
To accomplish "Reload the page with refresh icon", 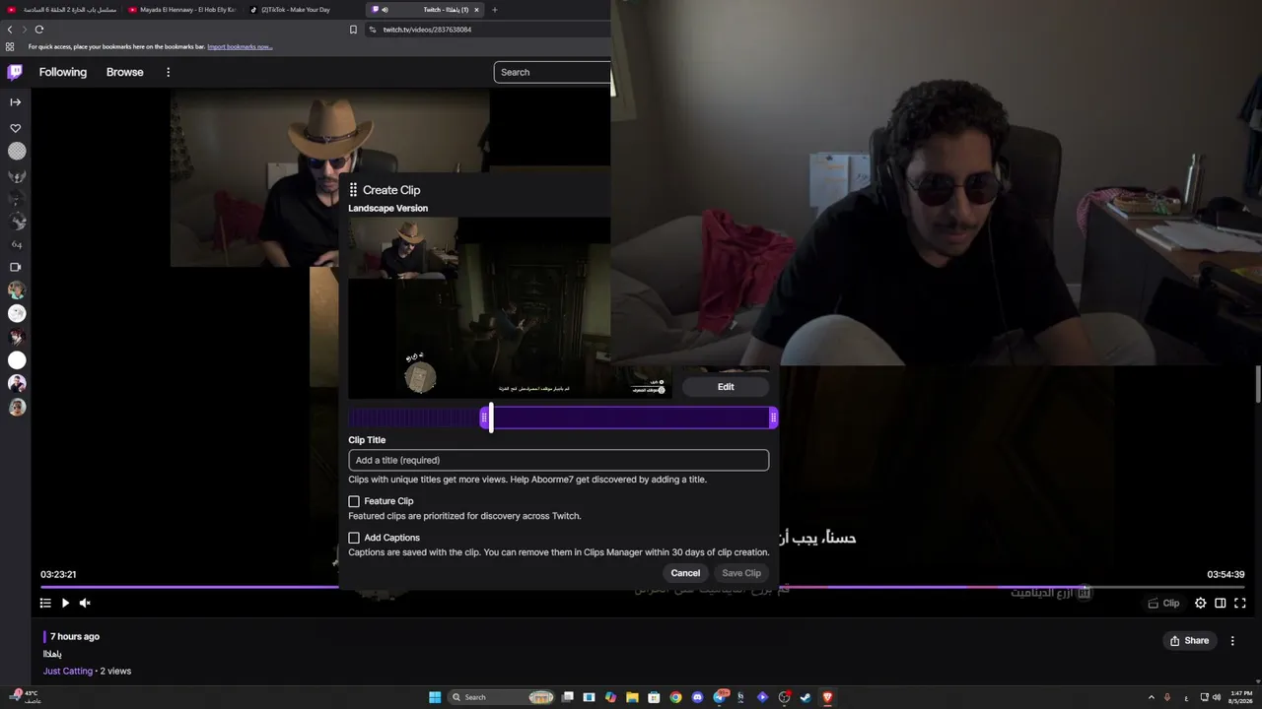I will point(39,30).
